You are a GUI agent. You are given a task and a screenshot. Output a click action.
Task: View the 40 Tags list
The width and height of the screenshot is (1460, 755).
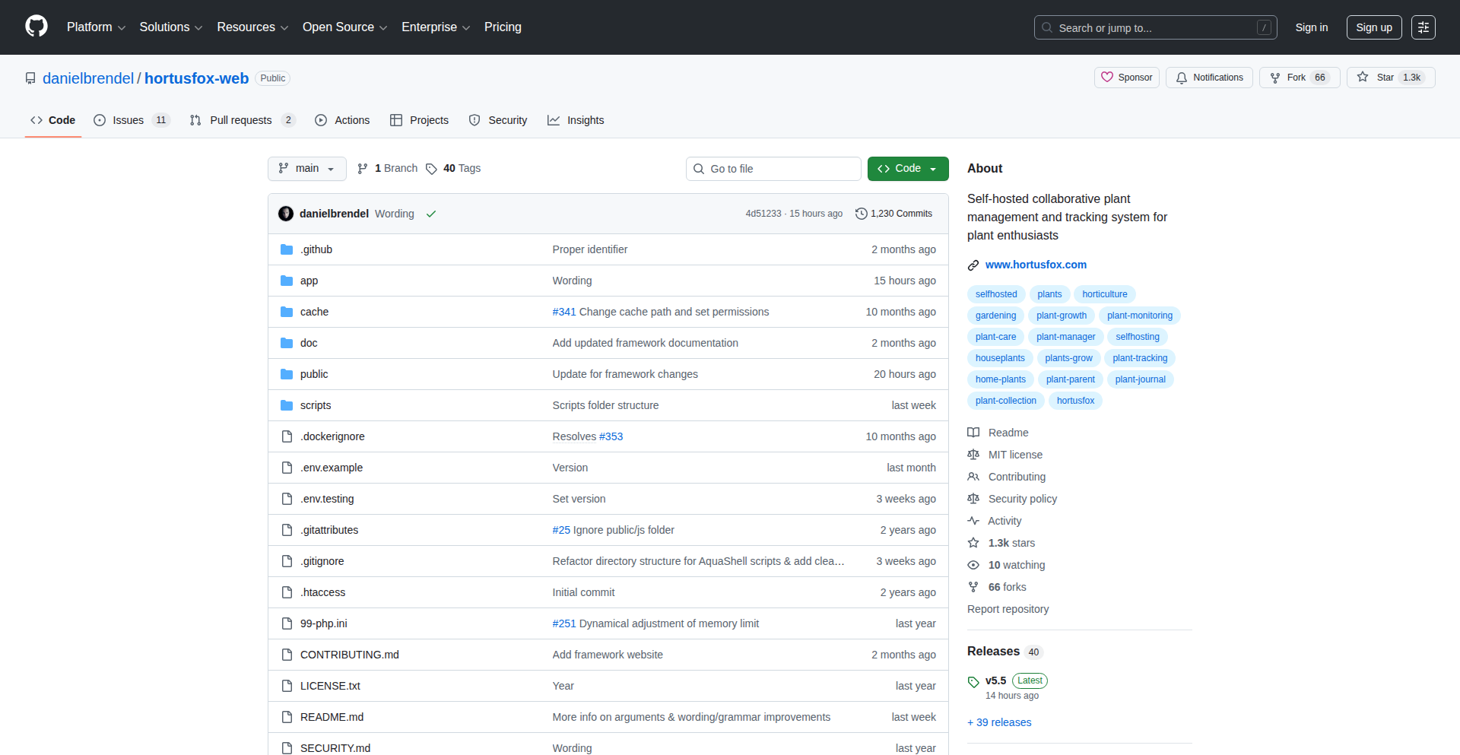click(453, 169)
